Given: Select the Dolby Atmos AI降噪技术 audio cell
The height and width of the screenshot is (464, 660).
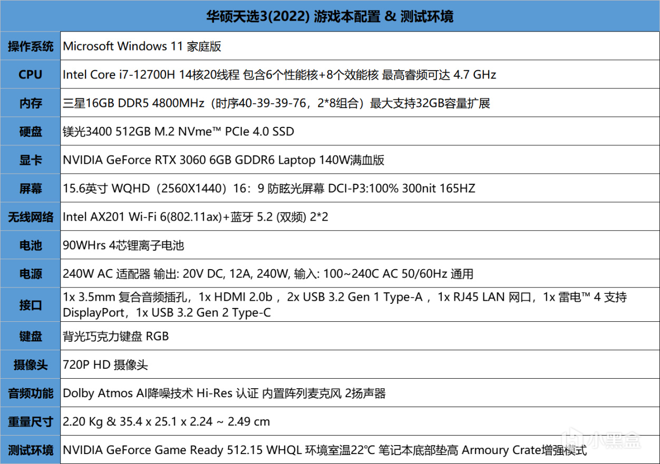Looking at the screenshot, I should pyautogui.click(x=360, y=393).
